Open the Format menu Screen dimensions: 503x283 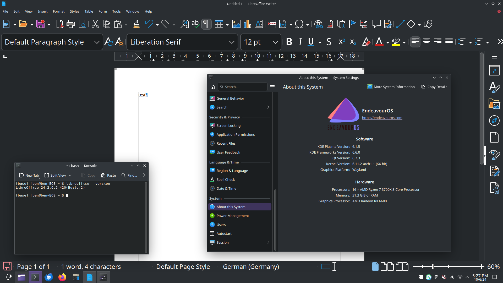pyautogui.click(x=58, y=11)
